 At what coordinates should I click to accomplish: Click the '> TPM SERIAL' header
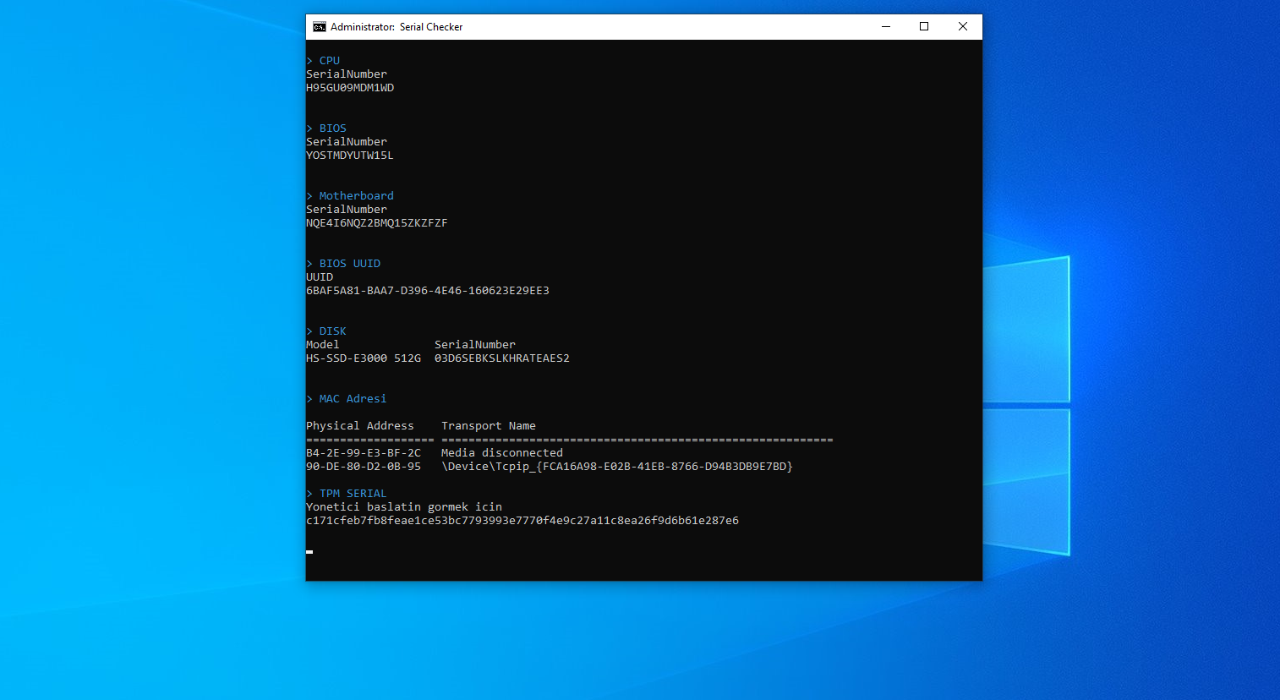[x=347, y=494]
